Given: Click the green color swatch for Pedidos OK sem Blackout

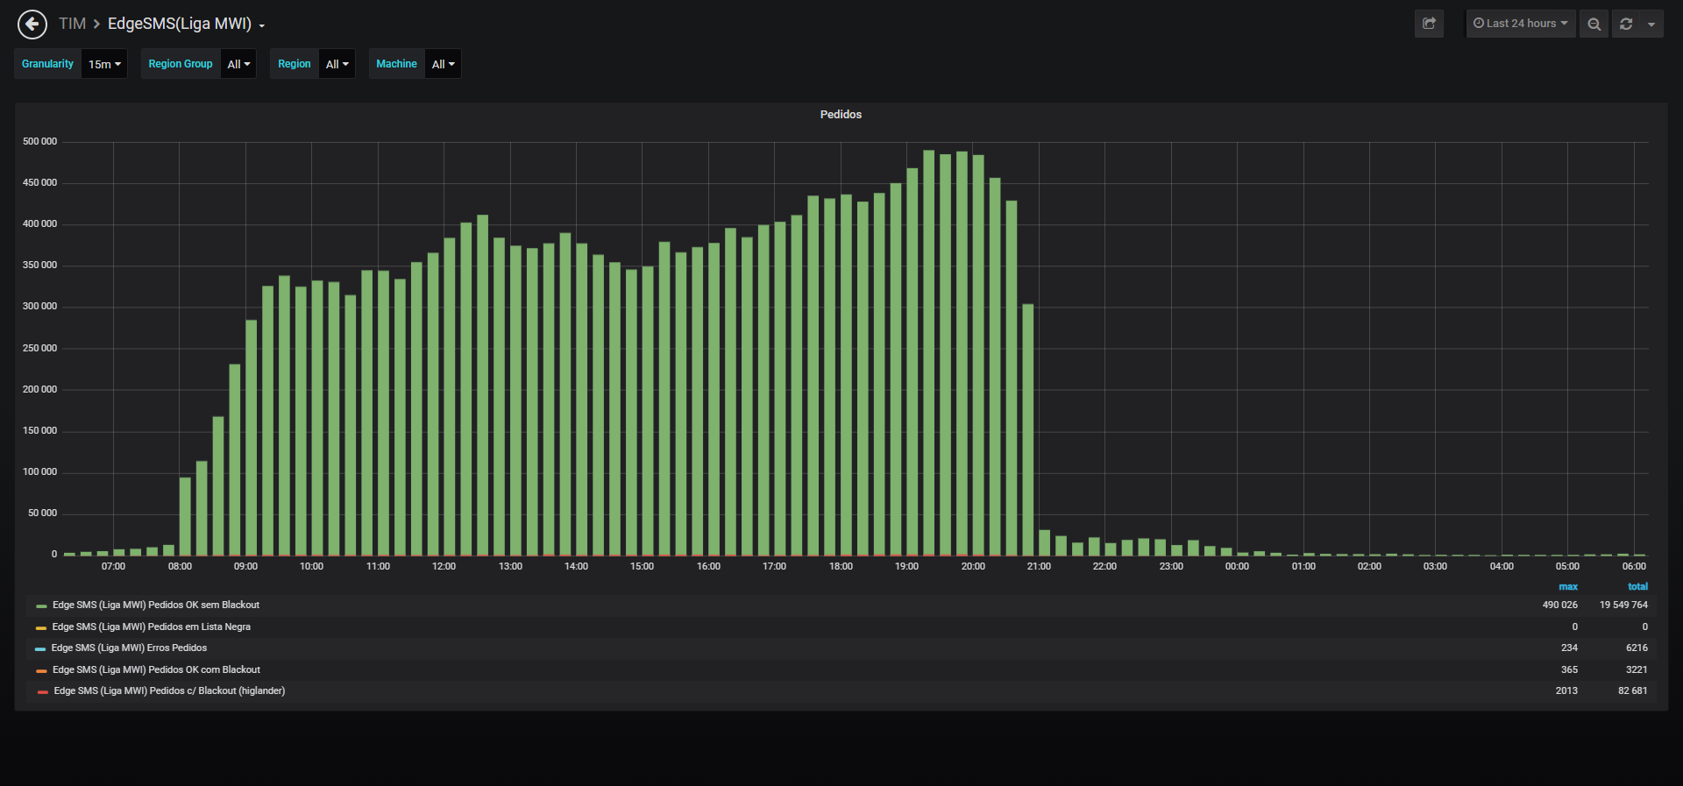Looking at the screenshot, I should point(41,606).
